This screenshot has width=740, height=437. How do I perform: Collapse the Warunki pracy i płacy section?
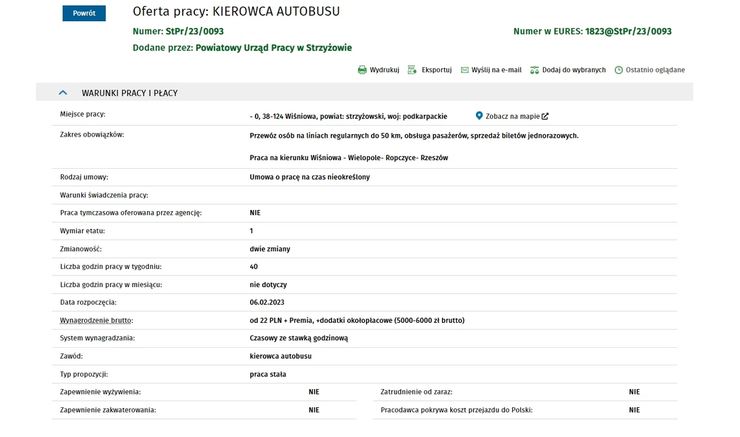[63, 93]
